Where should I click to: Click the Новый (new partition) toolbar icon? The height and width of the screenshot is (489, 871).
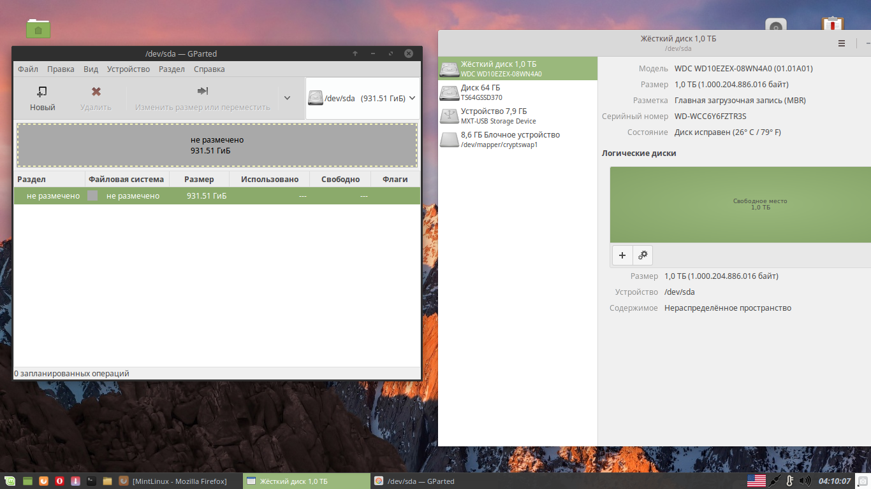coord(42,98)
